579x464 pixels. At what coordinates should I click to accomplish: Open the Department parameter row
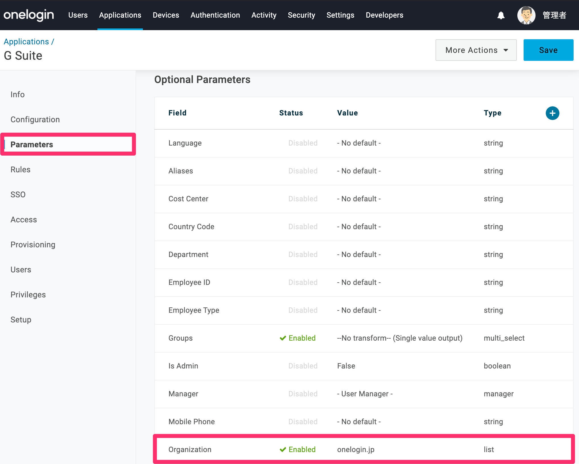point(364,255)
